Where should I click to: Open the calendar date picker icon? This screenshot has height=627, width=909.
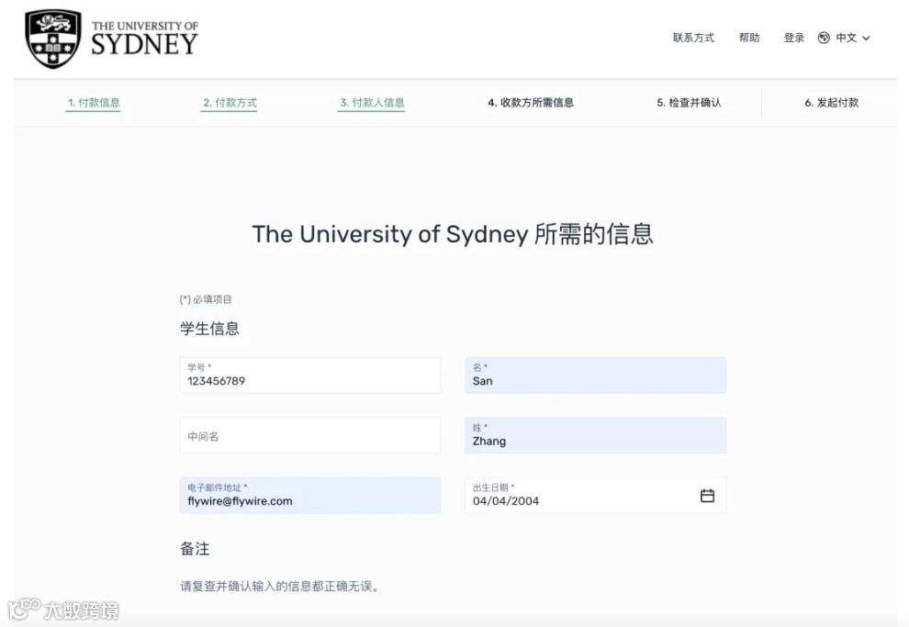pos(707,496)
